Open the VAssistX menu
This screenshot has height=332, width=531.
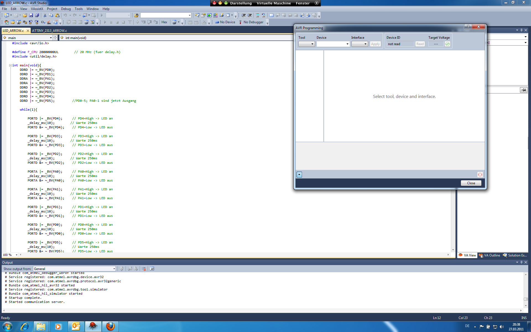[x=37, y=9]
